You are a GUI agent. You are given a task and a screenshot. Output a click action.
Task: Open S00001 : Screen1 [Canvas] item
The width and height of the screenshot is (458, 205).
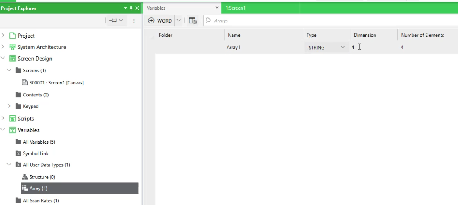click(x=56, y=83)
